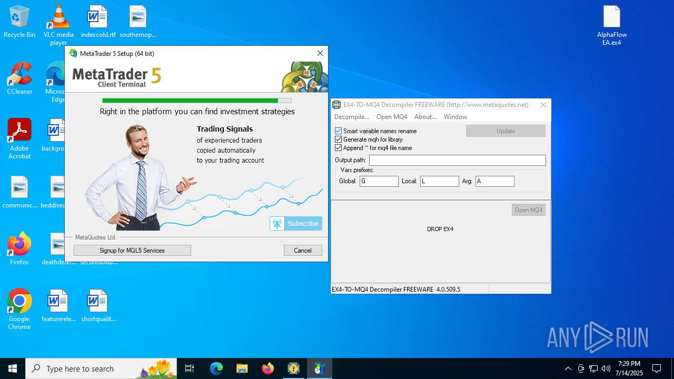Open Task View on the taskbar

[190, 368]
